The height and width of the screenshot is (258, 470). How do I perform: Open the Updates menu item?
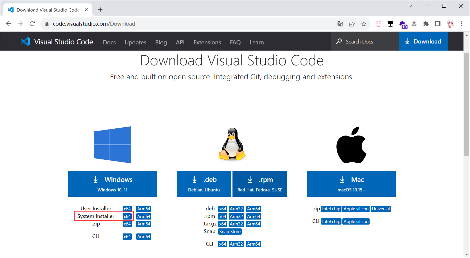135,42
